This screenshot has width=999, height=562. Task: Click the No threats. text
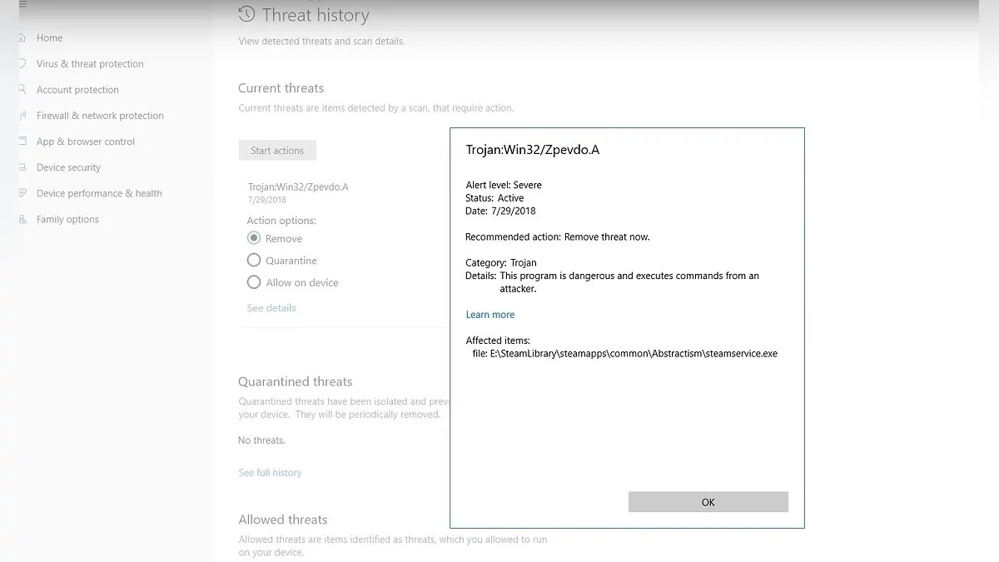261,440
